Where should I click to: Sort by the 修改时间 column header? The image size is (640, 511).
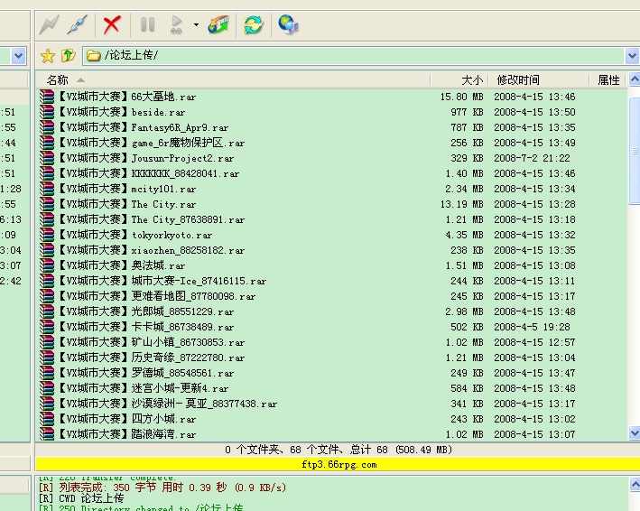coord(539,80)
